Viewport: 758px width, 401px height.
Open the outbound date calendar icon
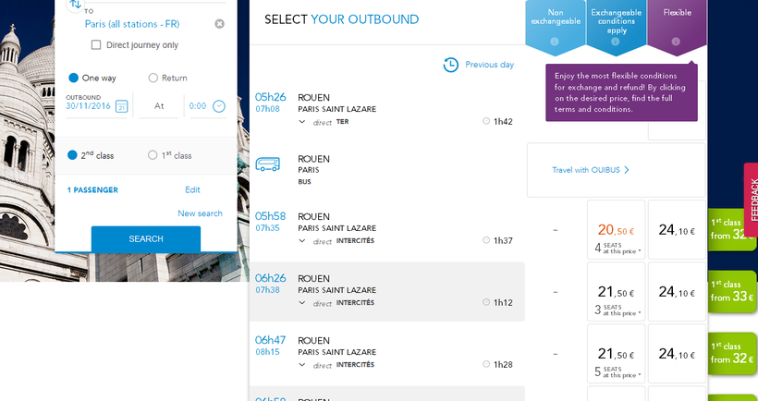pos(120,106)
